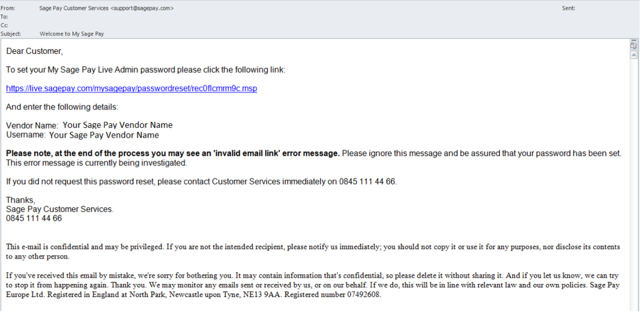Click the vertical scrollbar track
640x312 pixels.
click(x=634, y=184)
